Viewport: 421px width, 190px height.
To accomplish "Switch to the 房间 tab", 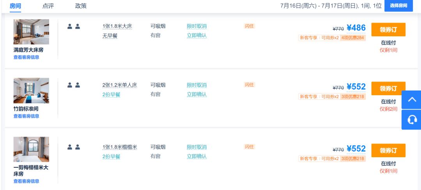I will 15,6.
